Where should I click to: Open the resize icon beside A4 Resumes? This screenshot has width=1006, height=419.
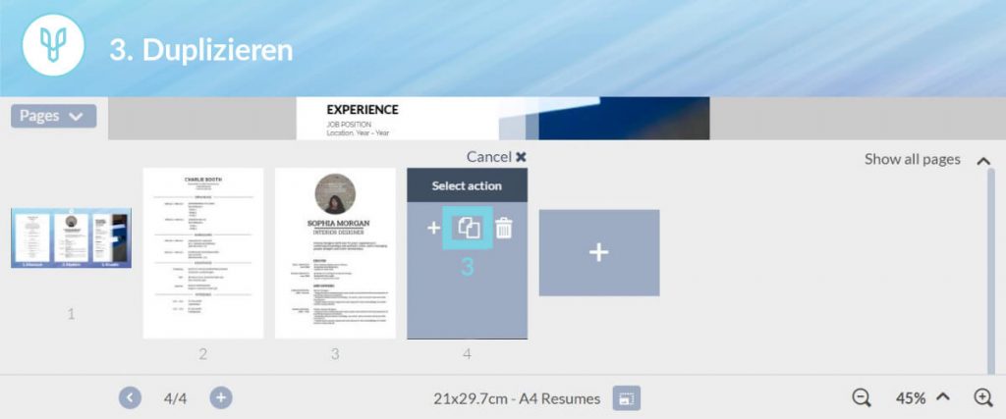[x=627, y=397]
